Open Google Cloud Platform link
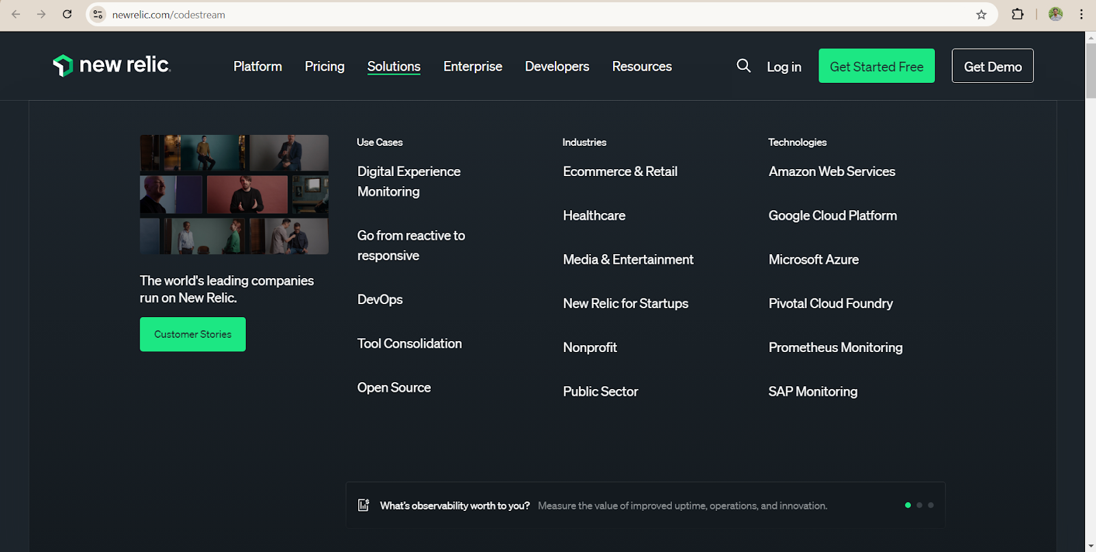 [x=832, y=216]
